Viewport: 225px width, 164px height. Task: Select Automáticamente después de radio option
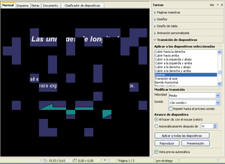tap(156, 126)
